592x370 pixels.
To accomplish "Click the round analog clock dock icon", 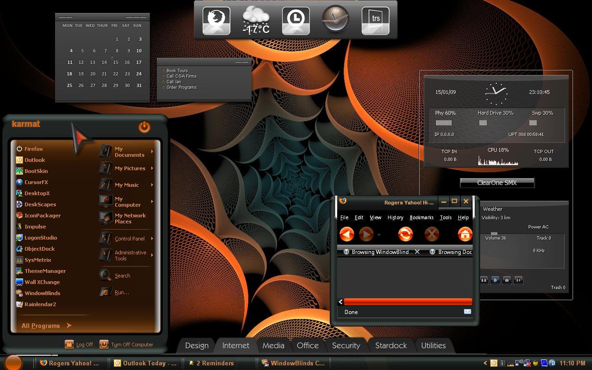I will (335, 19).
